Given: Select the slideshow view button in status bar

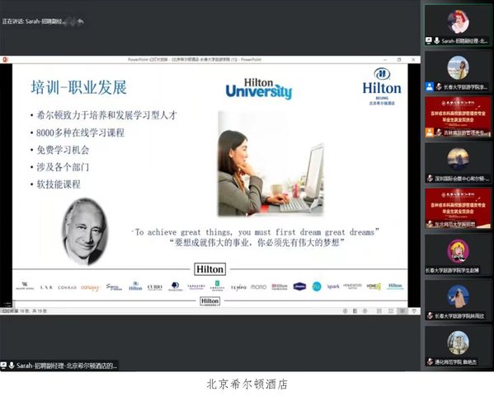Looking at the screenshot, I should click(402, 310).
